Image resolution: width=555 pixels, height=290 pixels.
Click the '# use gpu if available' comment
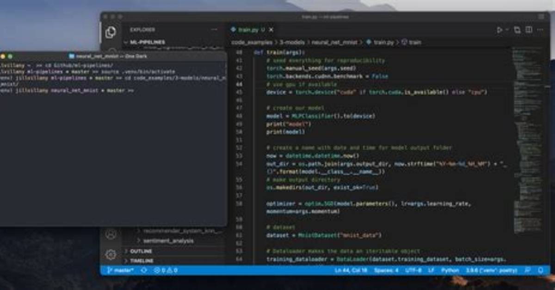point(302,85)
